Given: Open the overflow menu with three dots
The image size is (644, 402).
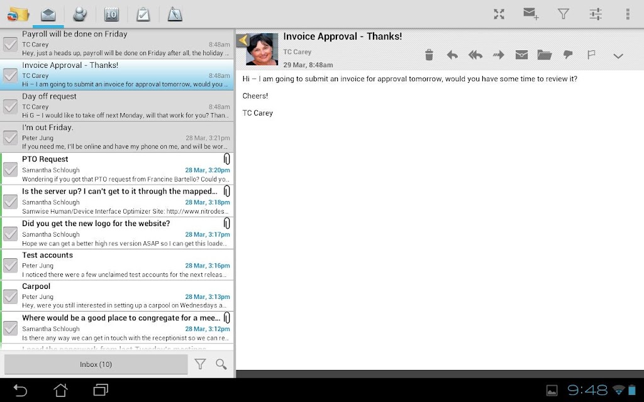Looking at the screenshot, I should tap(628, 14).
